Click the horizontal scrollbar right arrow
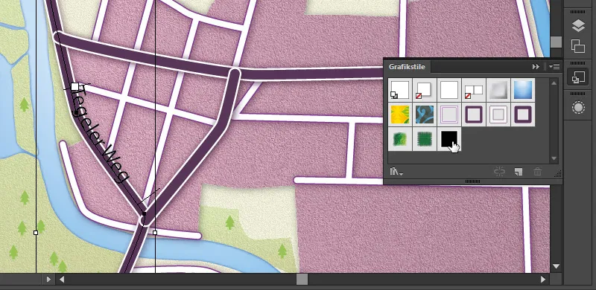 [544, 280]
